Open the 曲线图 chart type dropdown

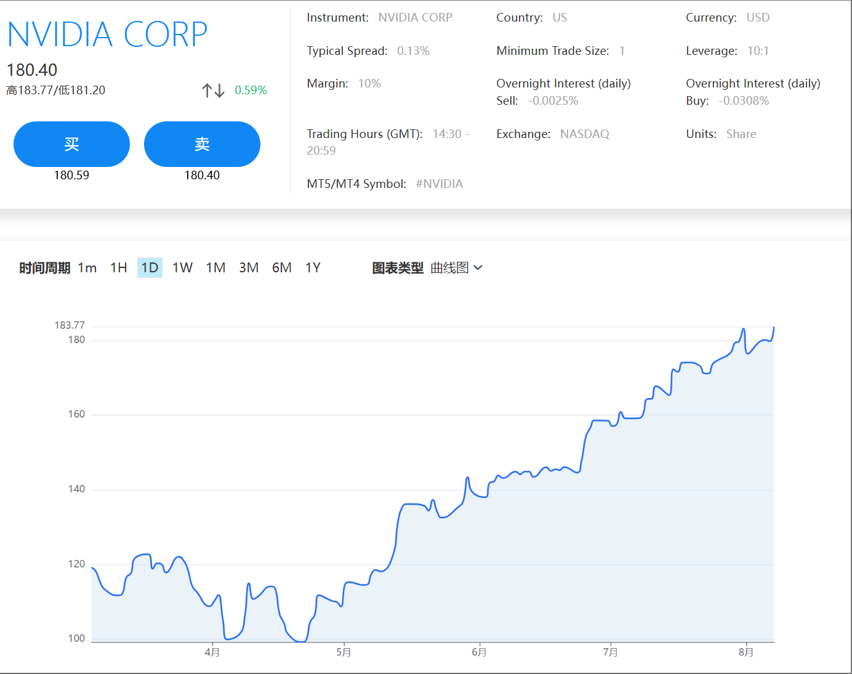(450, 268)
